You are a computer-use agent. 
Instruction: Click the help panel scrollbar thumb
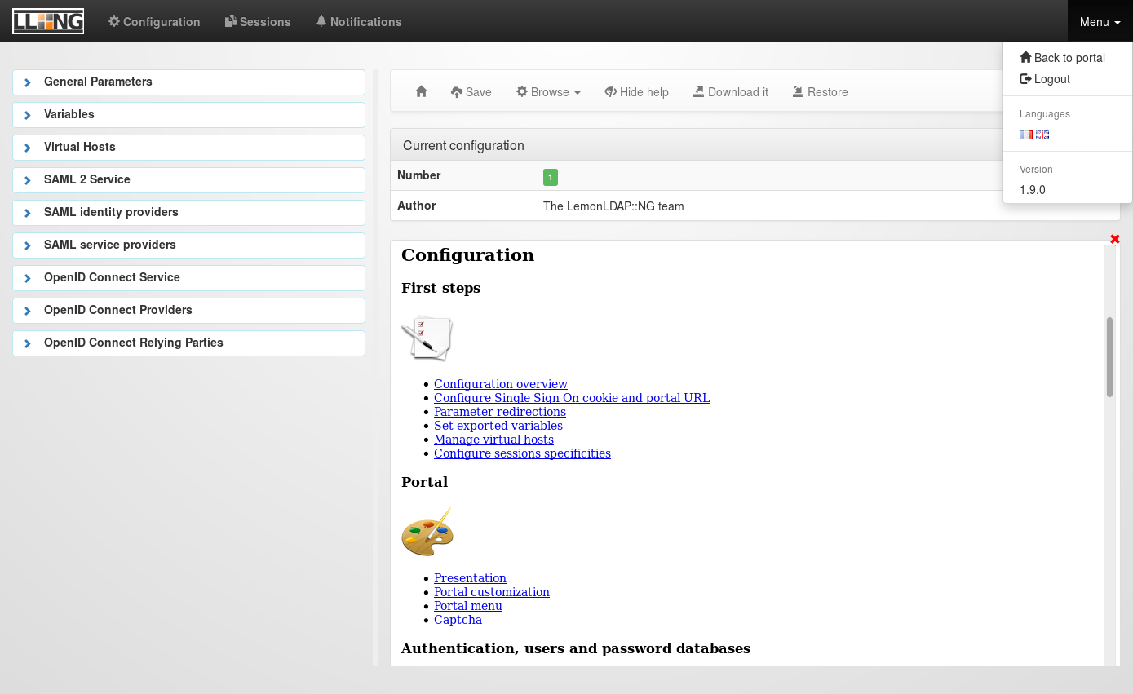(1109, 357)
